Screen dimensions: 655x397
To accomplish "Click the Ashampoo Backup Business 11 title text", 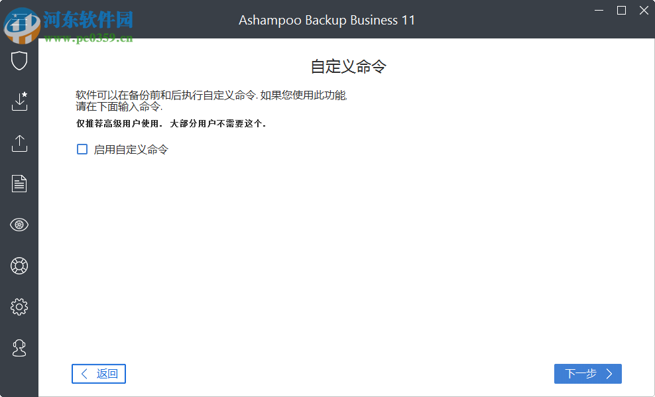I will [x=327, y=20].
